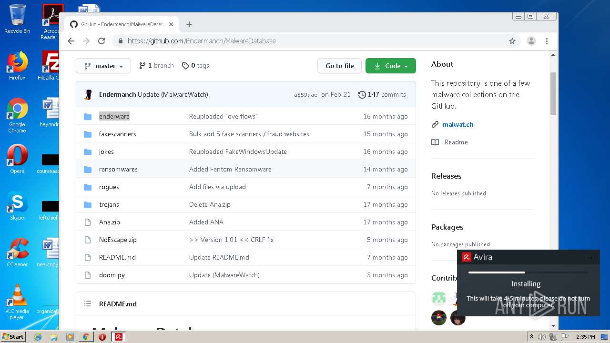Click the enderware folder icon
The width and height of the screenshot is (610, 343).
tap(88, 116)
